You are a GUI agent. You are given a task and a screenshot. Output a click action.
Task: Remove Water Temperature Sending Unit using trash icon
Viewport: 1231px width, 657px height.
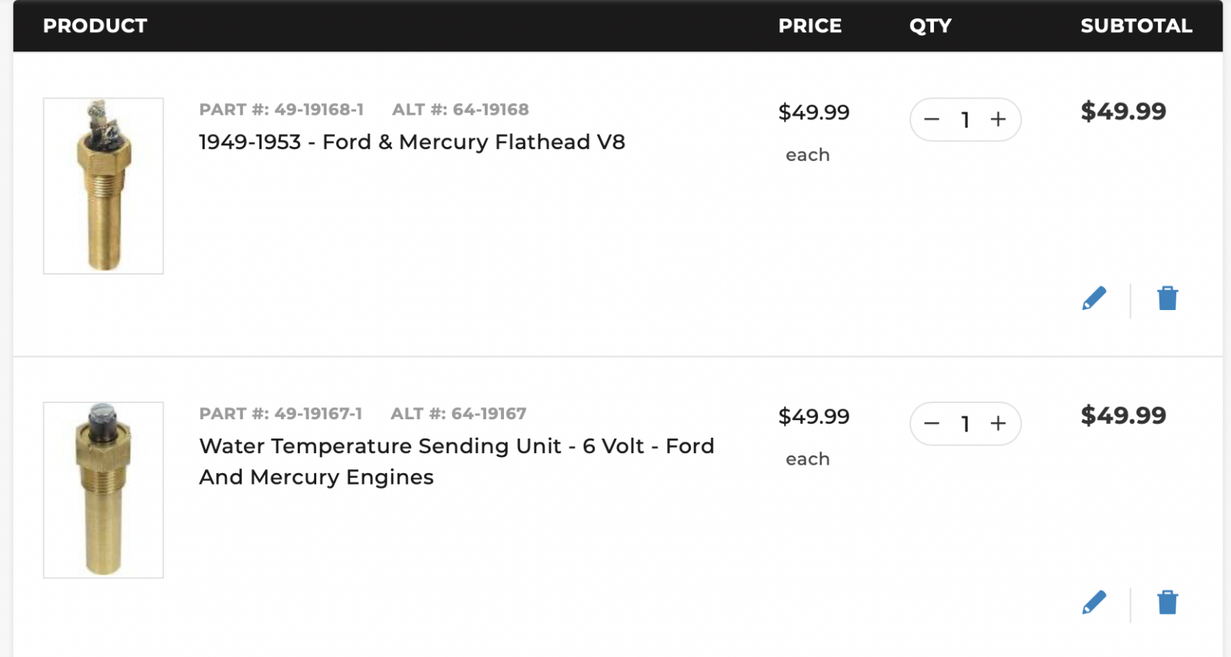coord(1167,602)
